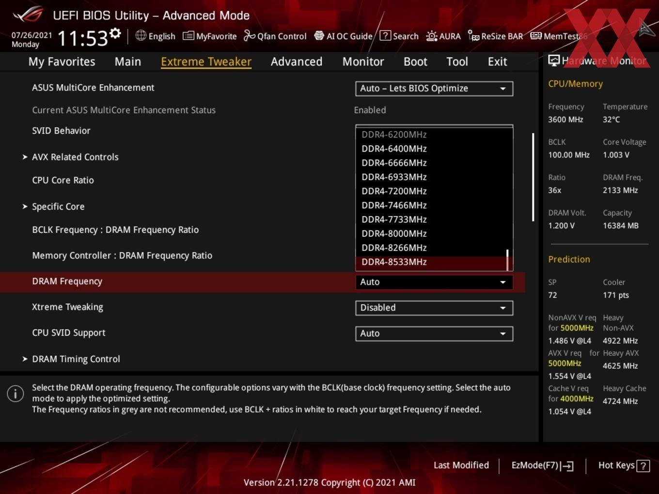Select Memory Controller : DRAM Frequency Ratio row
Image resolution: width=659 pixels, height=494 pixels.
click(122, 256)
